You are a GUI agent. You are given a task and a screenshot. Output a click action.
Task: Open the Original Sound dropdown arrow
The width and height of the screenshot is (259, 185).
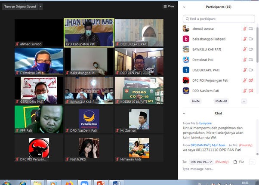(x=40, y=7)
